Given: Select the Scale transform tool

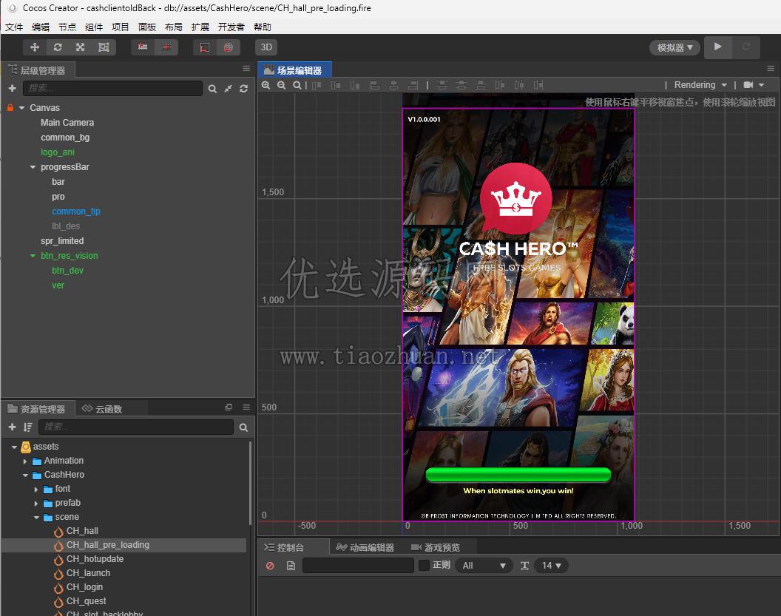Looking at the screenshot, I should click(x=80, y=47).
